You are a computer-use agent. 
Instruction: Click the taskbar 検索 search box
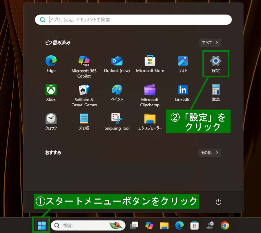[x=88, y=225]
